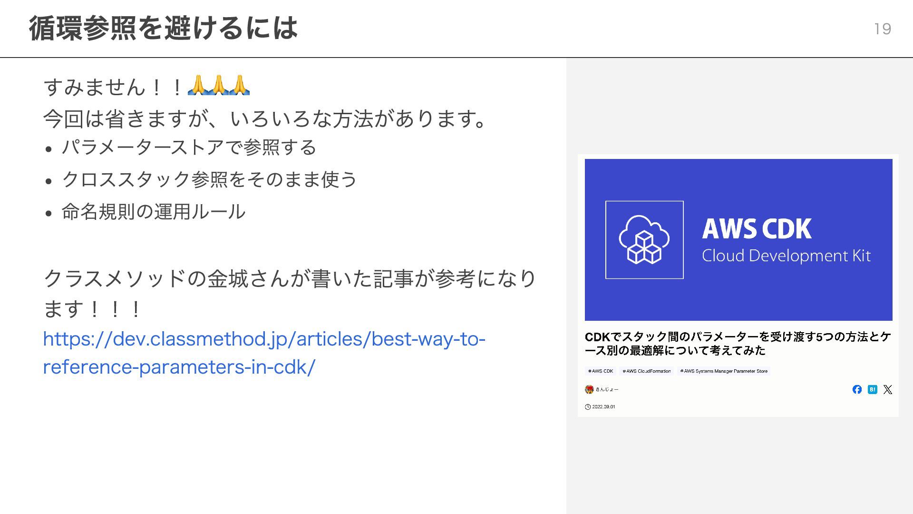Click the bullet 命名規則の運用ルール
The height and width of the screenshot is (514, 913).
click(x=153, y=212)
